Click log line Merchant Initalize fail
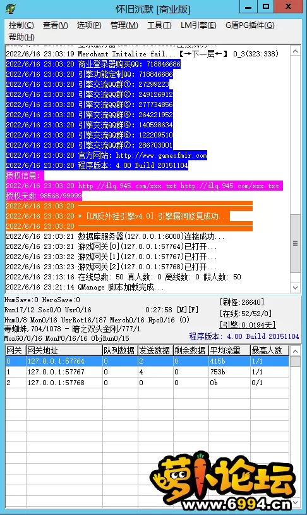Screen dimensions: 307x515 pyautogui.click(x=142, y=54)
